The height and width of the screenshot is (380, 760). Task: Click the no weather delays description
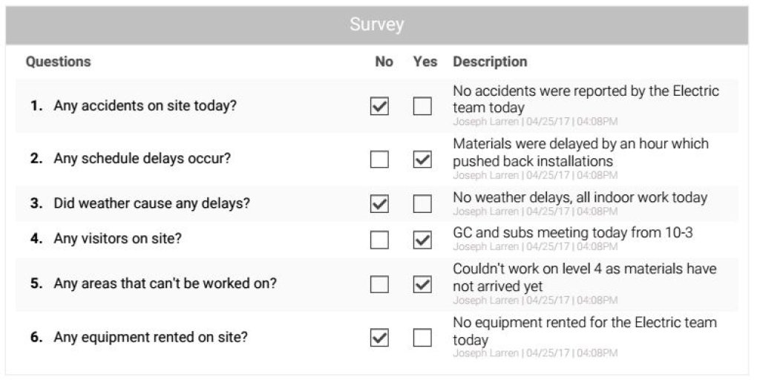580,197
